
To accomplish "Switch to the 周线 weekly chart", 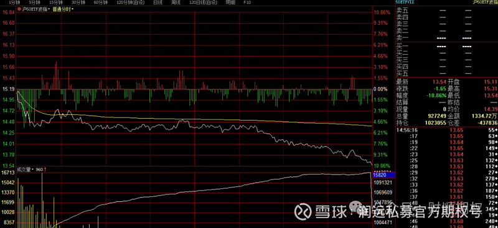I will point(176,2).
